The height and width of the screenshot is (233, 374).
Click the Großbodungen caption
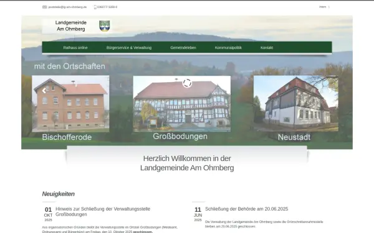coord(180,137)
